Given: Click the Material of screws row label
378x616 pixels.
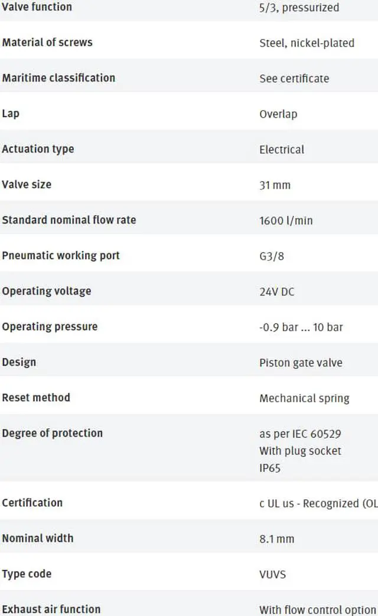Looking at the screenshot, I should point(47,43).
